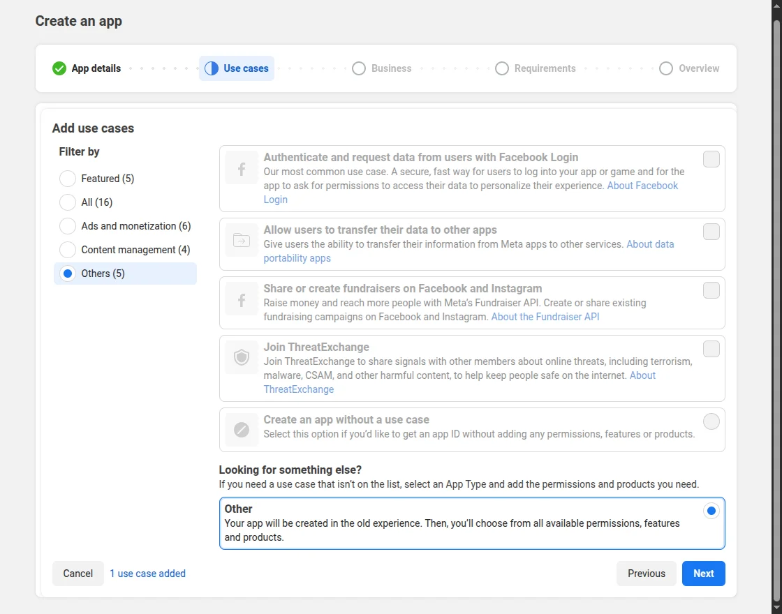
Task: Click the green App details checkmark icon
Action: tap(59, 68)
